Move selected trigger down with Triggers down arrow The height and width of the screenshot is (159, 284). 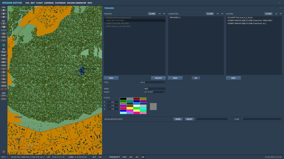(164, 14)
